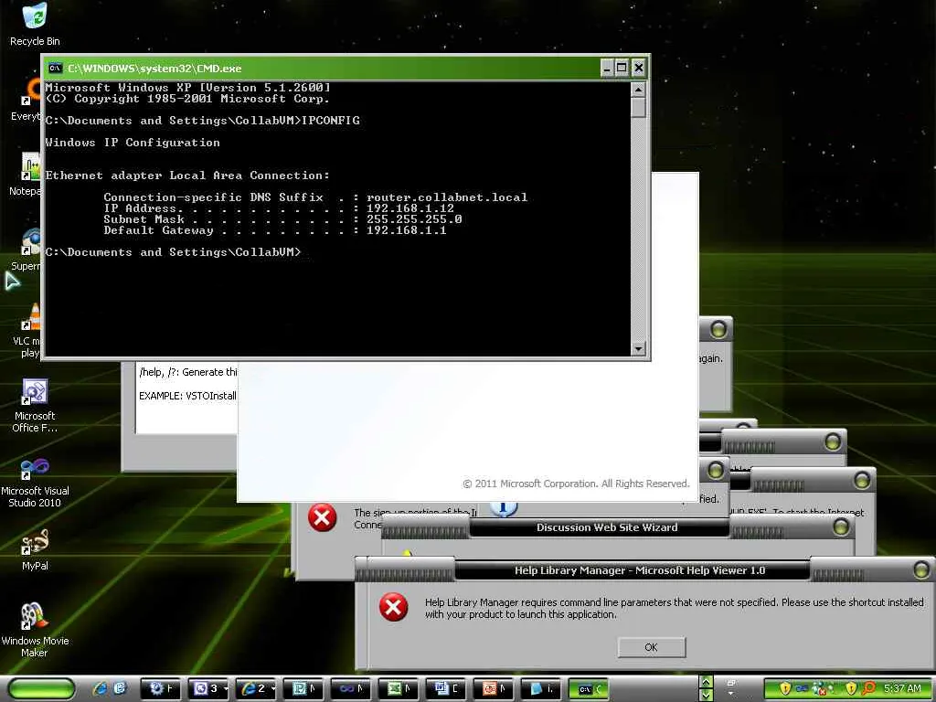936x702 pixels.
Task: Click the Subnet Mask value 255.255.255.0
Action: (x=414, y=219)
